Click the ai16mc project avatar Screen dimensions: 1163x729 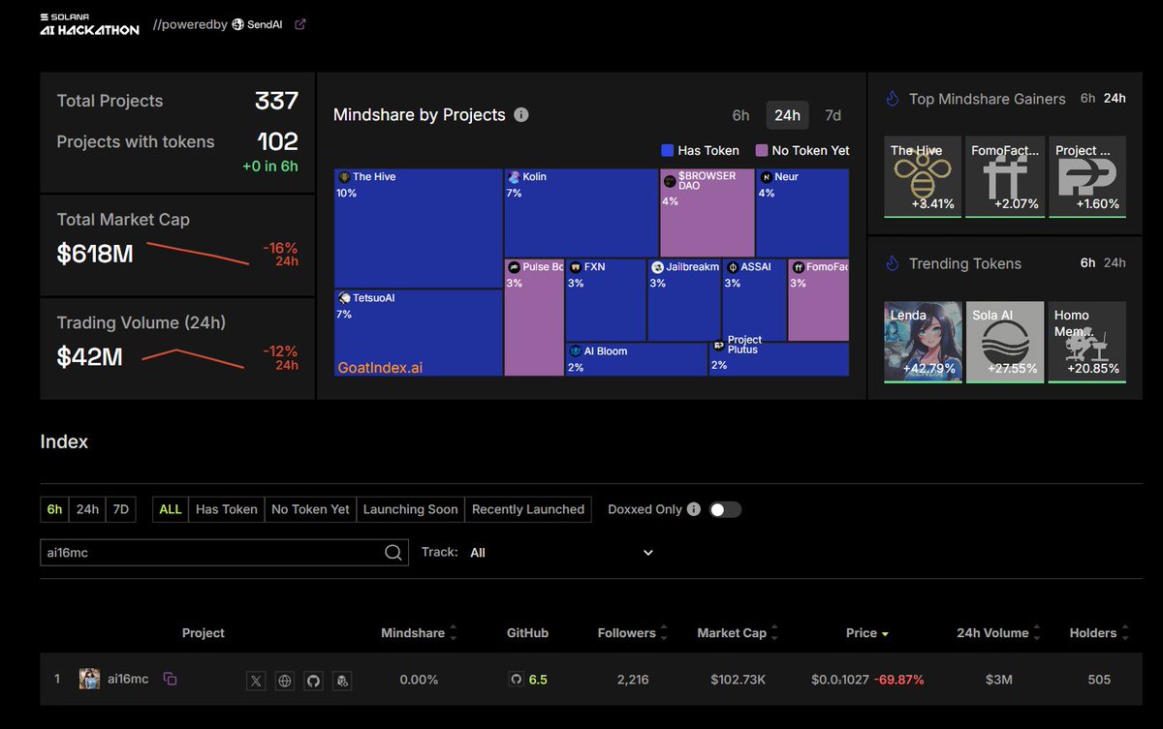[90, 679]
